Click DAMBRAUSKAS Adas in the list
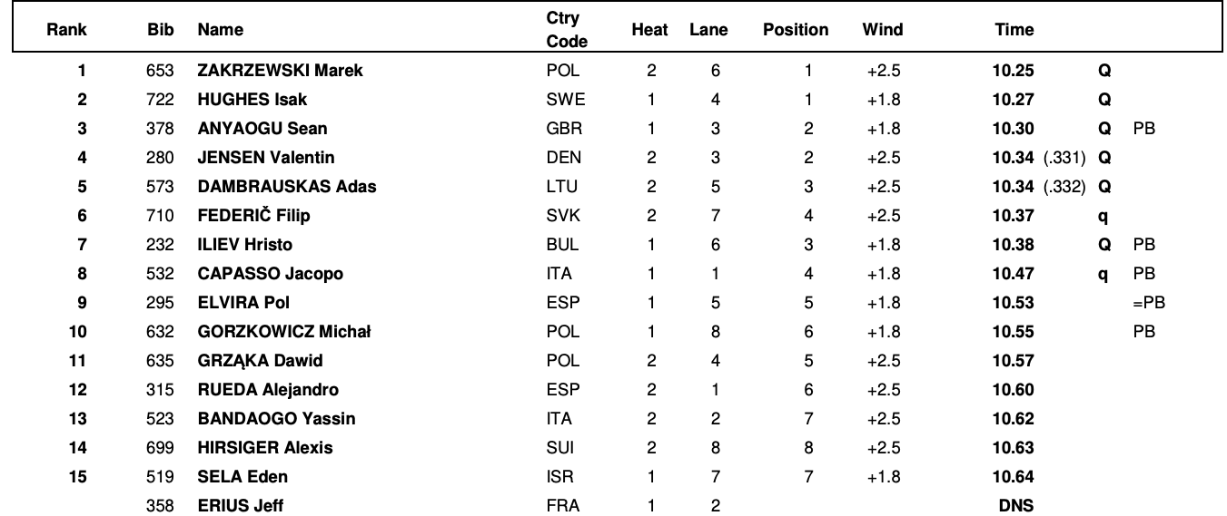1227x516 pixels. (x=287, y=187)
